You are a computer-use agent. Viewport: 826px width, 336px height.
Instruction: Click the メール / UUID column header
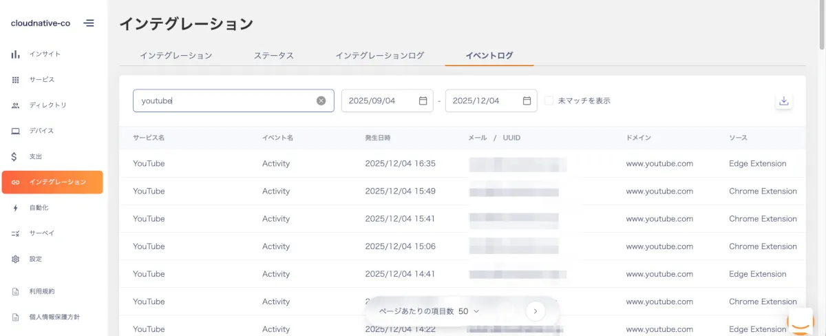click(494, 138)
